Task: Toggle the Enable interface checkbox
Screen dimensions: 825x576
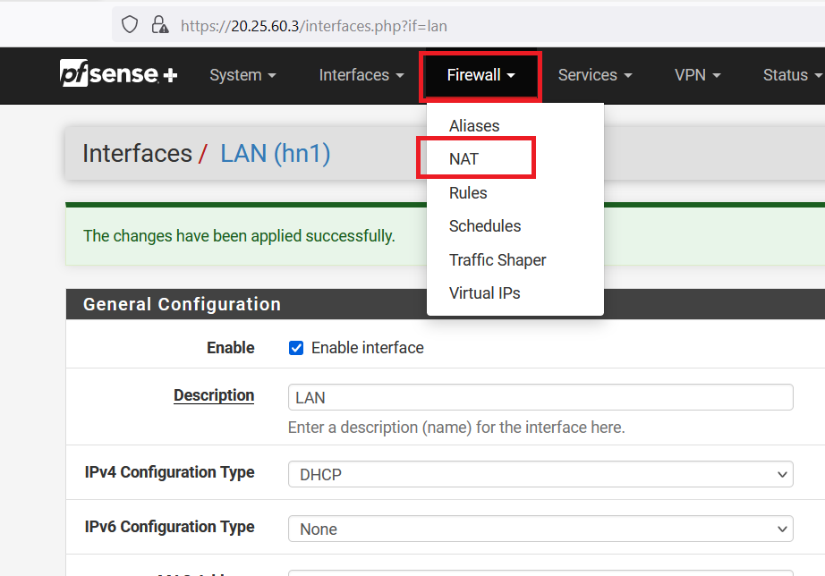Action: click(296, 348)
